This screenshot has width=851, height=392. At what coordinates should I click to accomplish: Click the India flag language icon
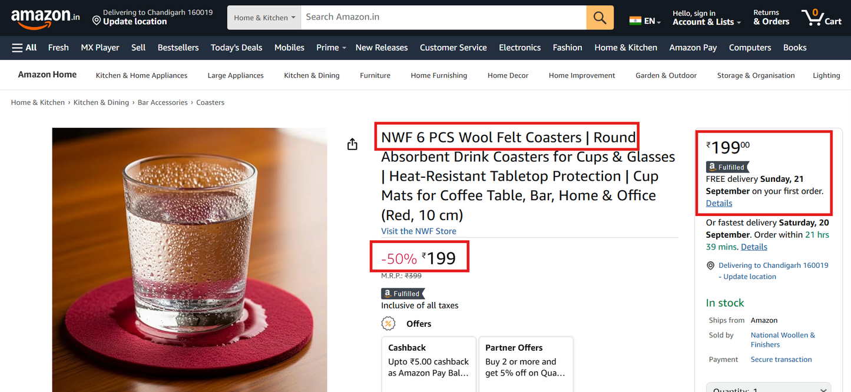click(x=635, y=21)
